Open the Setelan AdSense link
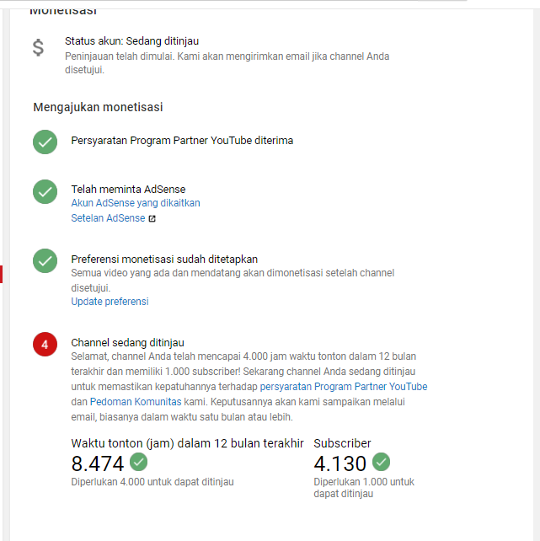540x541 pixels. (108, 218)
